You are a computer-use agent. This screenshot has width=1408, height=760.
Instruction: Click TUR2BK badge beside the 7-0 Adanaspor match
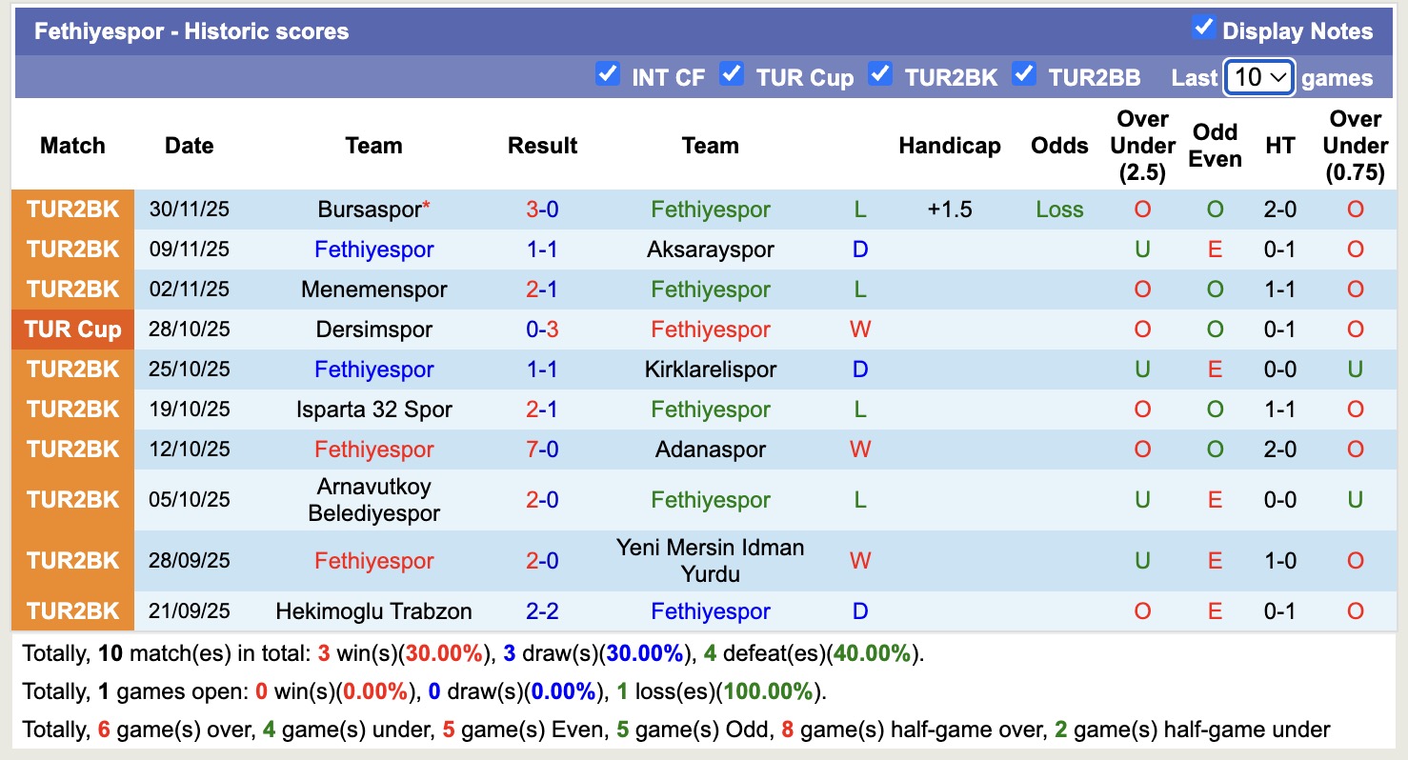[x=71, y=450]
